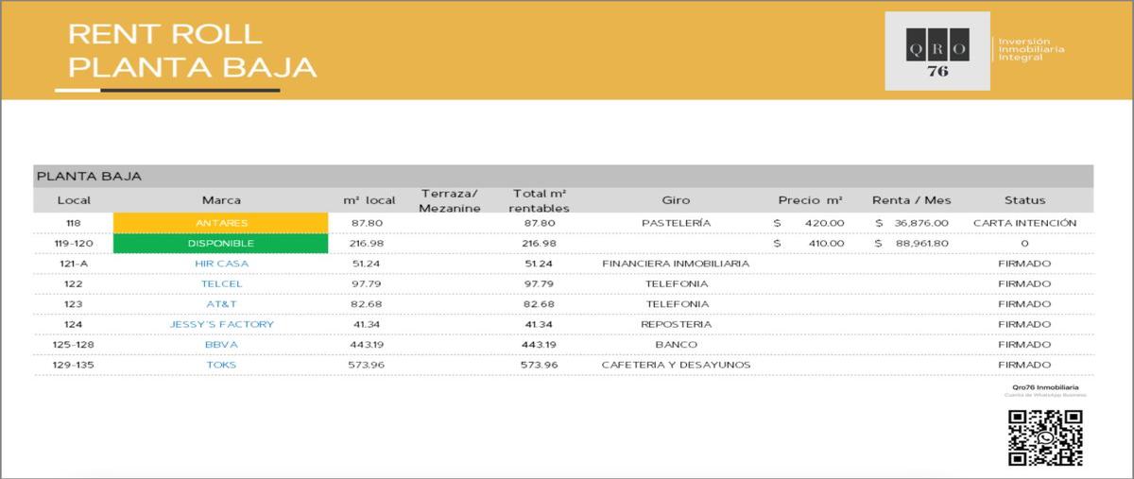Click the 420.00 price value
The image size is (1134, 479).
coord(825,223)
